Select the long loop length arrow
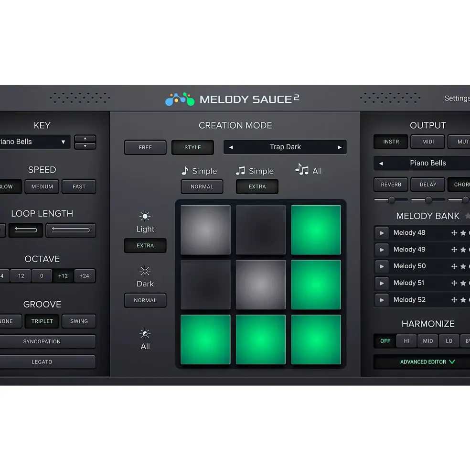Viewport: 470px width, 471px height. pos(71,230)
